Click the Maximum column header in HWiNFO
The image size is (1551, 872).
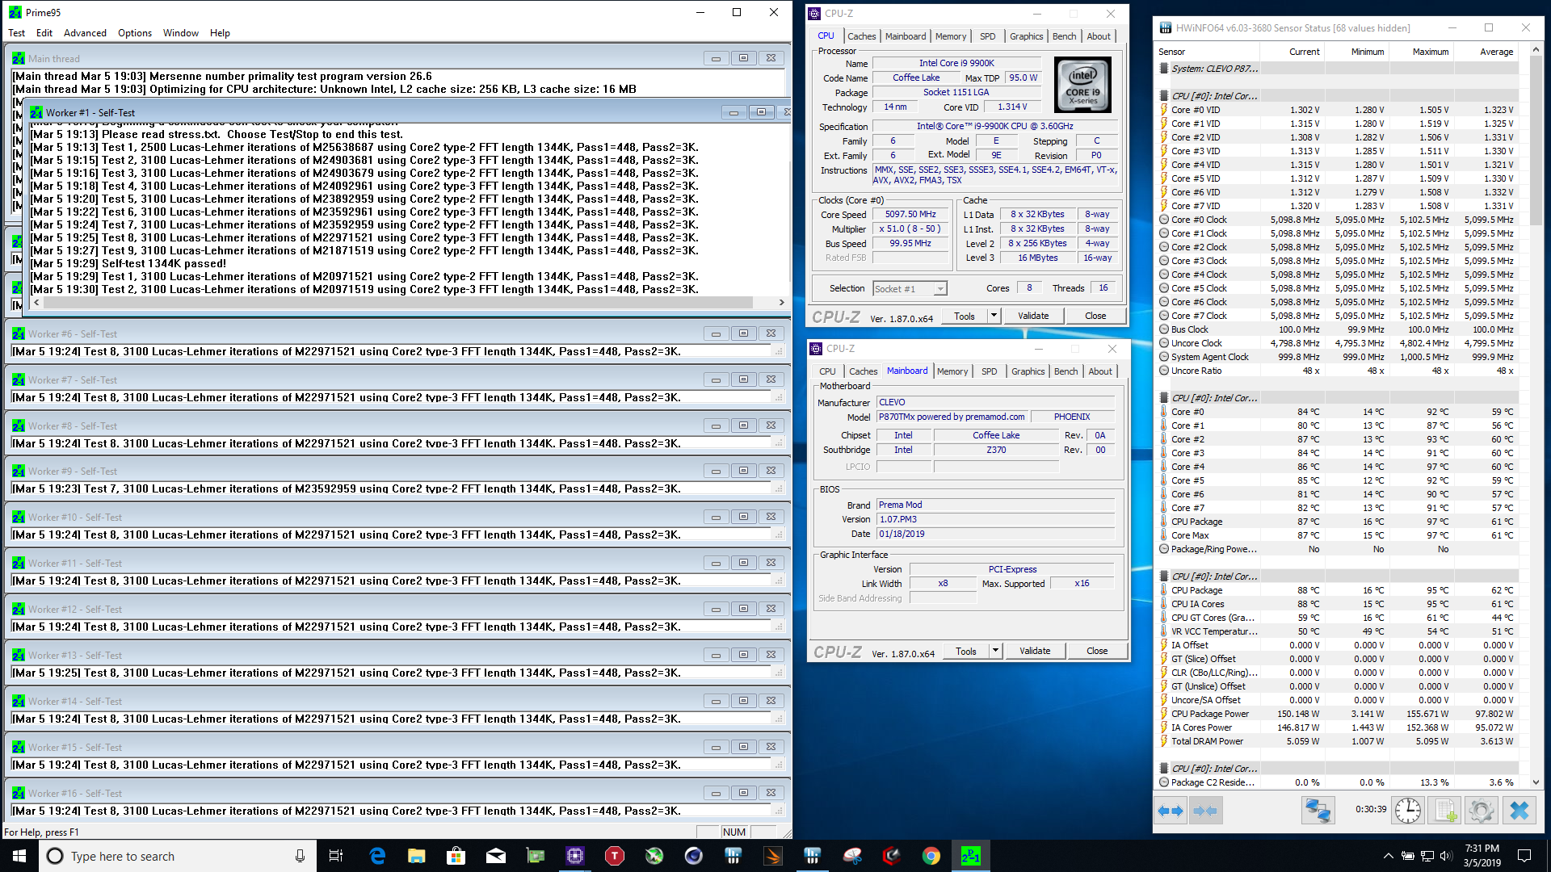click(1430, 52)
